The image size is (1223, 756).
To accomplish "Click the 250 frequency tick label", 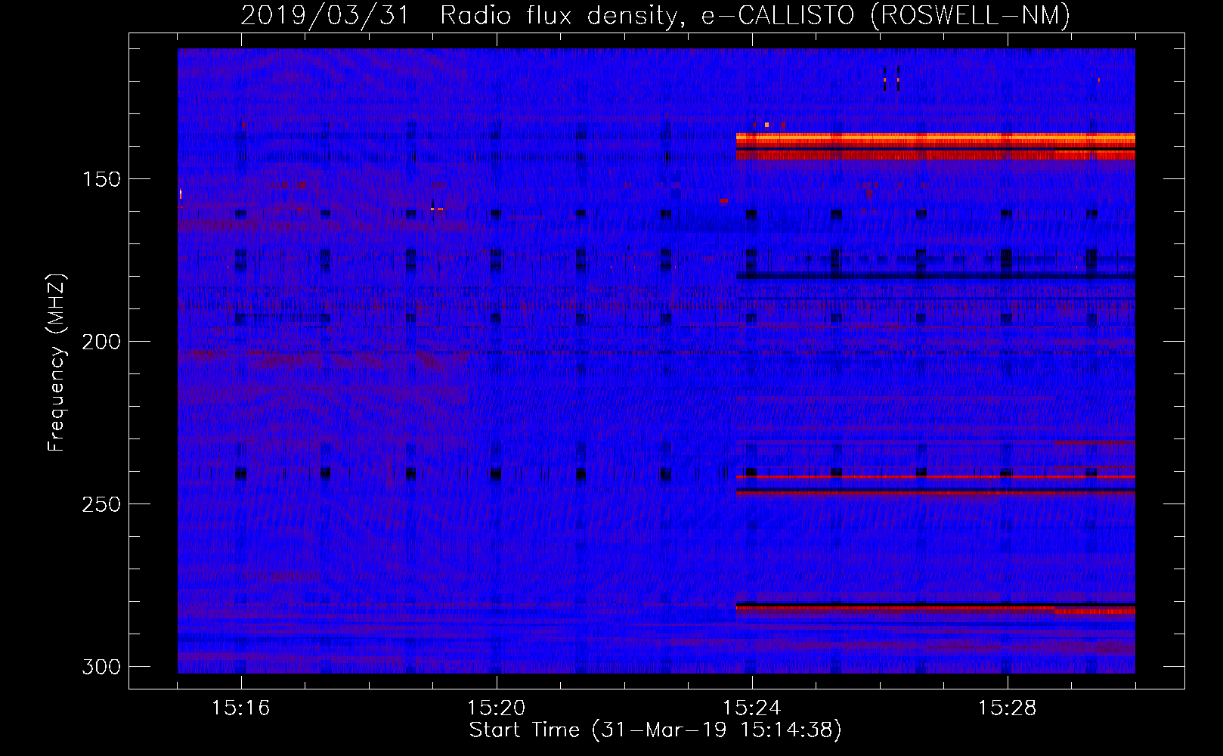I will tap(101, 504).
